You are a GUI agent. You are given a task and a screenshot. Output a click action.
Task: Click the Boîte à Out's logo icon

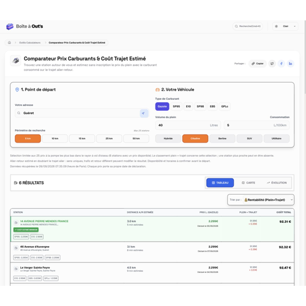point(10,26)
